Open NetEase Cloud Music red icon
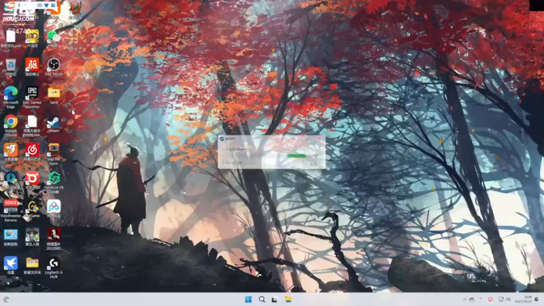 point(32,152)
